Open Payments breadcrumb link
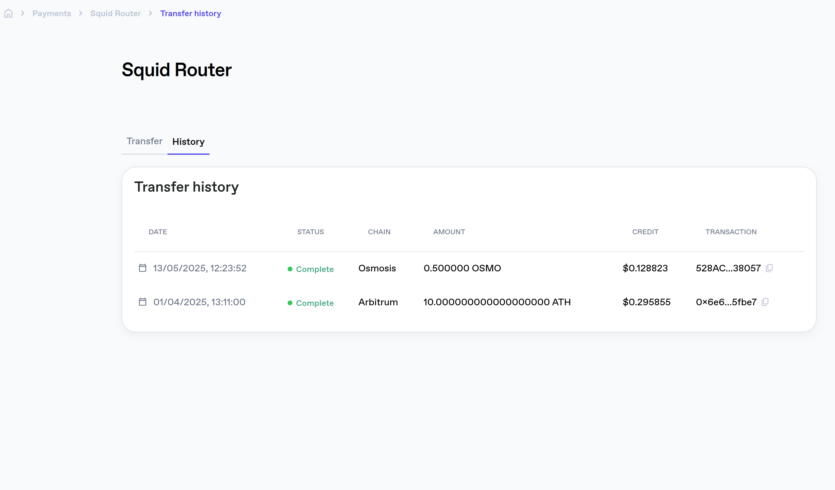Image resolution: width=835 pixels, height=490 pixels. click(x=52, y=13)
